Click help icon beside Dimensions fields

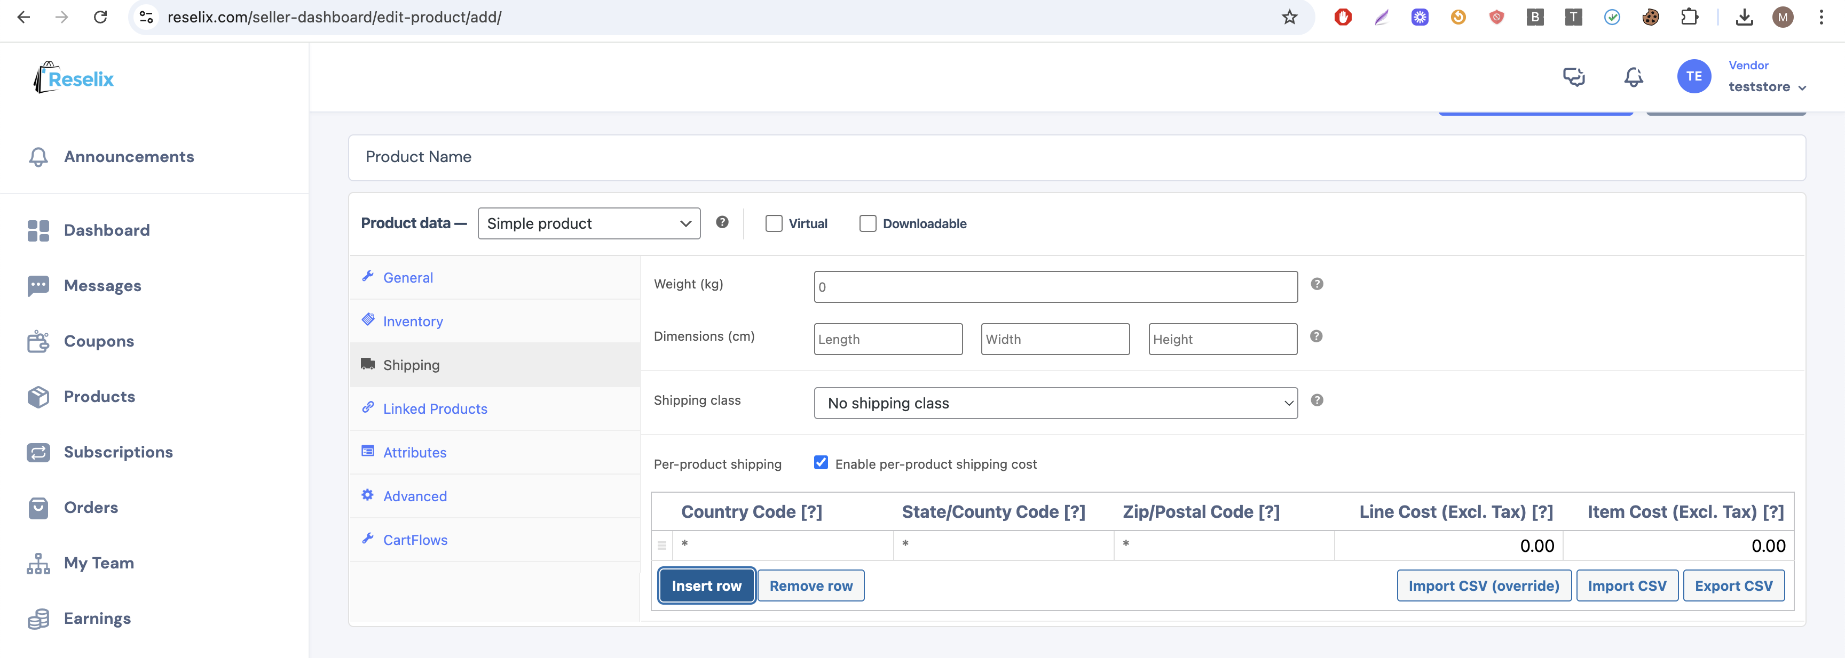tap(1316, 336)
